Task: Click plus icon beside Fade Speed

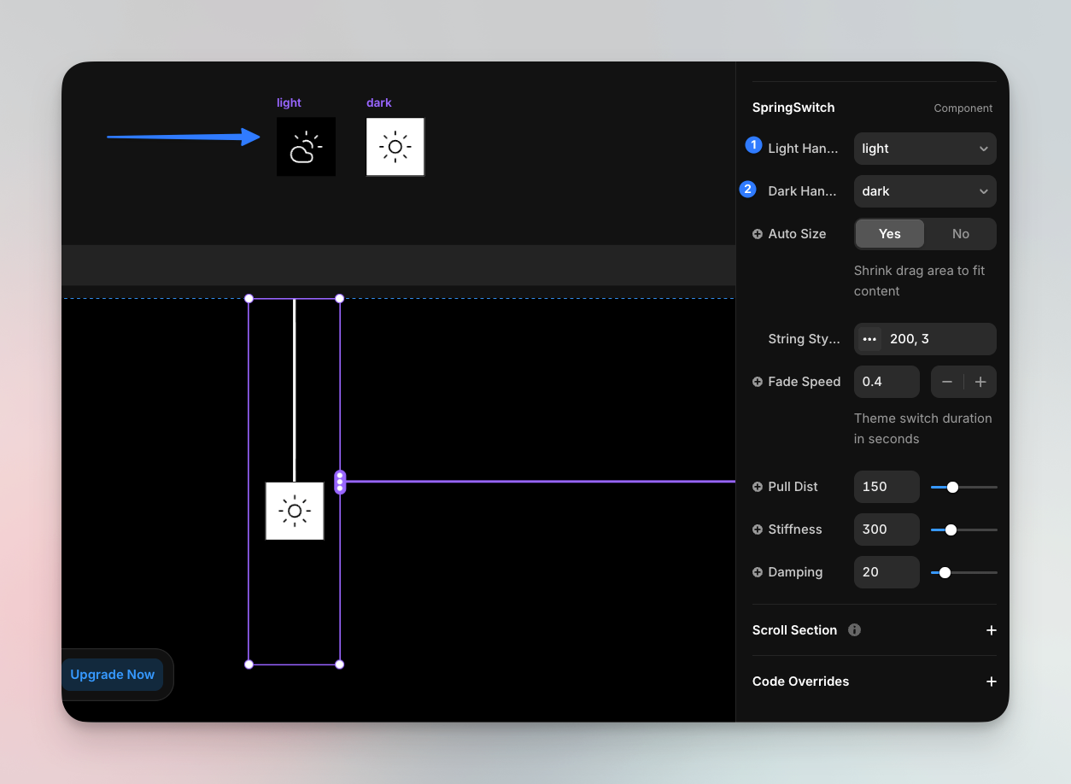Action: click(758, 382)
